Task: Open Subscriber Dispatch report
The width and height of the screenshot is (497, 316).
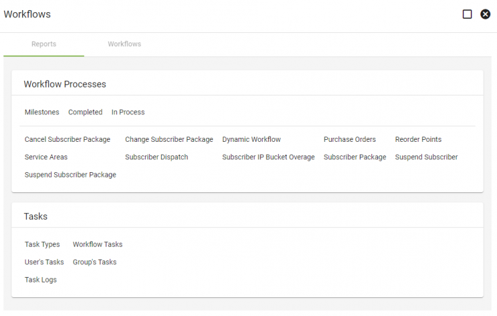Action: [156, 157]
